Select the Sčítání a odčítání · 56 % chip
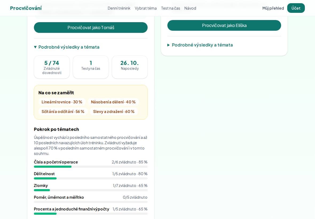Image resolution: width=315 pixels, height=219 pixels. [x=63, y=112]
